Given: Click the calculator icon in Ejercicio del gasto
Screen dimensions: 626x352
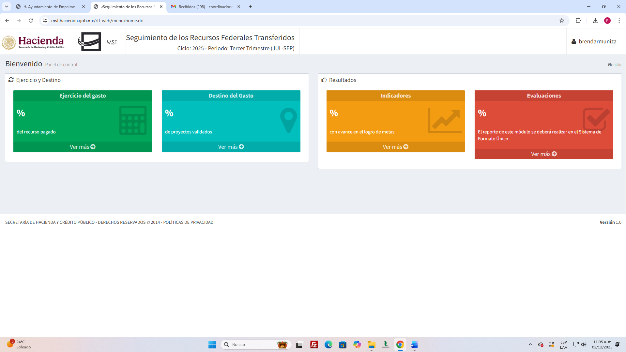Looking at the screenshot, I should [x=133, y=120].
